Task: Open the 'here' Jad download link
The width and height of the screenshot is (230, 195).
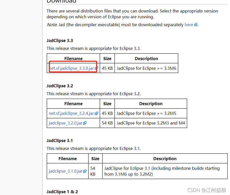Action: 189,25
